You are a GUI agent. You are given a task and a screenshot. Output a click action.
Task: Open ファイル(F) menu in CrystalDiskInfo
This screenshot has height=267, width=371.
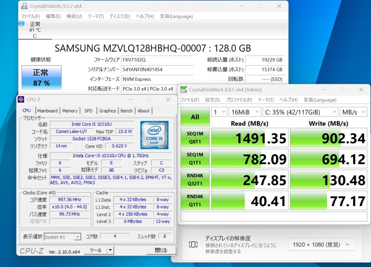(31, 16)
